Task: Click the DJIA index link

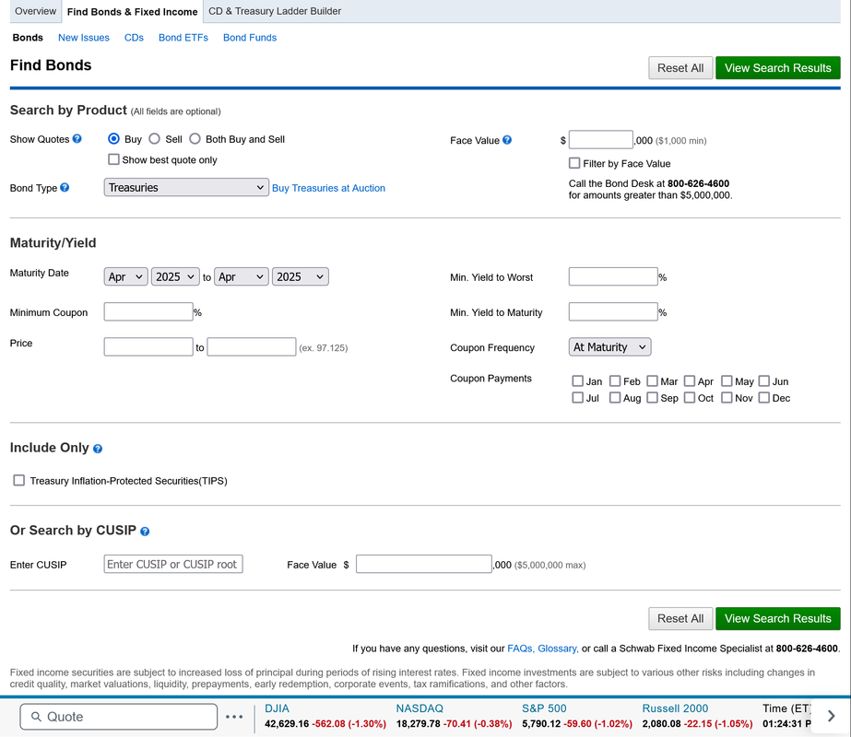Action: 277,708
